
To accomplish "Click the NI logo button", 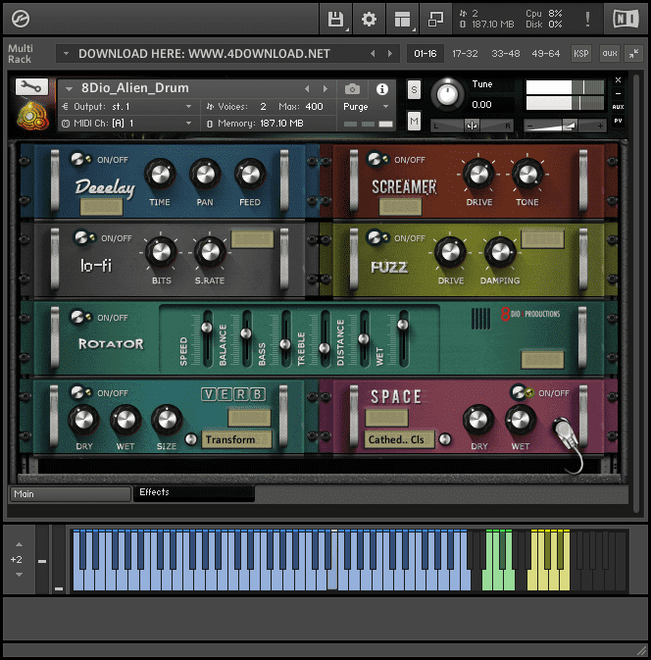I will point(626,19).
